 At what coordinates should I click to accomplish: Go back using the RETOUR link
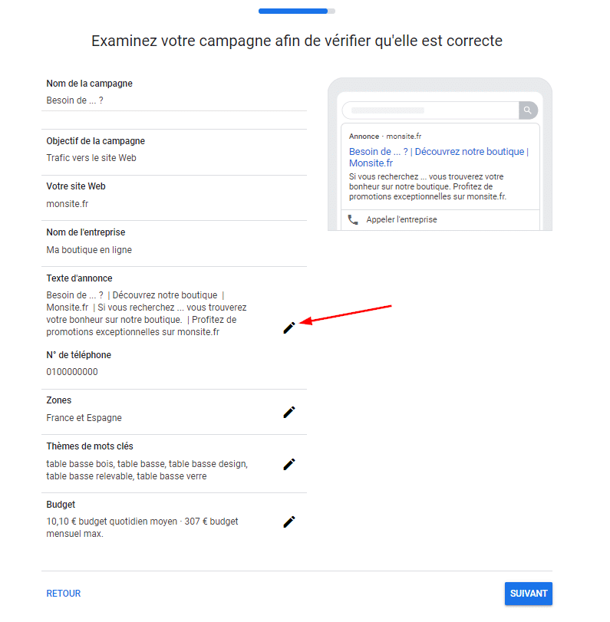click(x=64, y=594)
